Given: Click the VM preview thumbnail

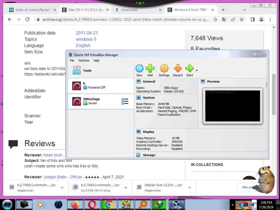Looking at the screenshot, I should 232,106.
